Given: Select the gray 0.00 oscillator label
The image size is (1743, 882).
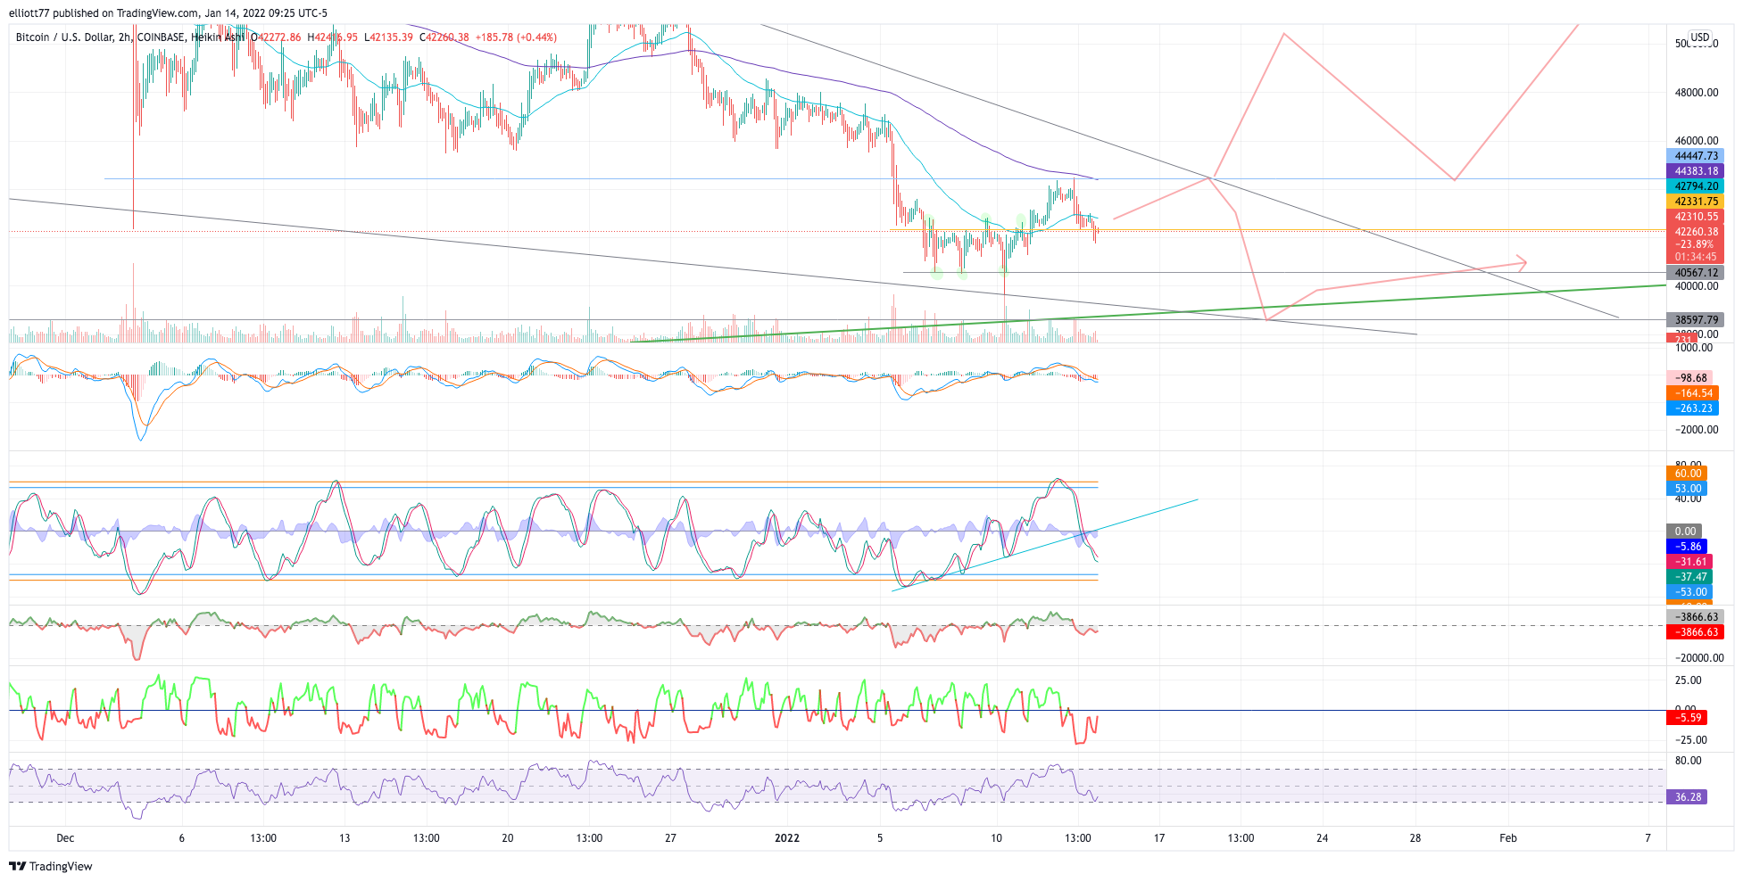Looking at the screenshot, I should (1684, 532).
